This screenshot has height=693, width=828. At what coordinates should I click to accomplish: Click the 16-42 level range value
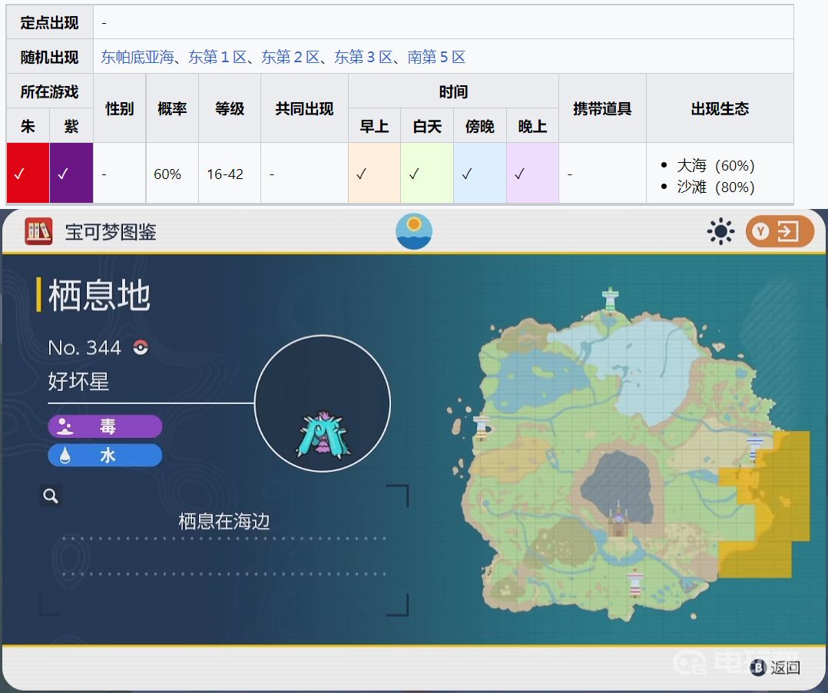[x=225, y=174]
